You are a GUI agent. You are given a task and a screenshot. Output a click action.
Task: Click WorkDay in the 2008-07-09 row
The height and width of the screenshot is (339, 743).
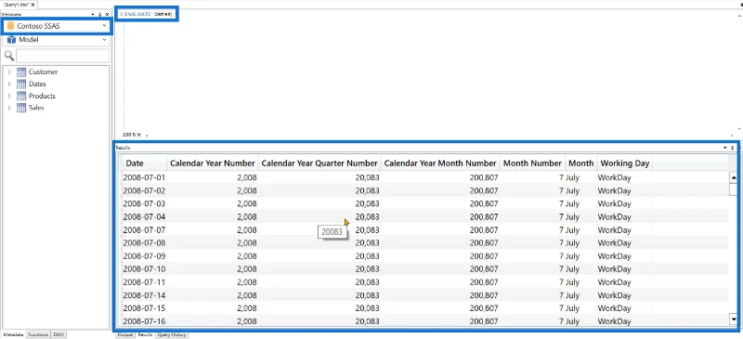tap(614, 256)
